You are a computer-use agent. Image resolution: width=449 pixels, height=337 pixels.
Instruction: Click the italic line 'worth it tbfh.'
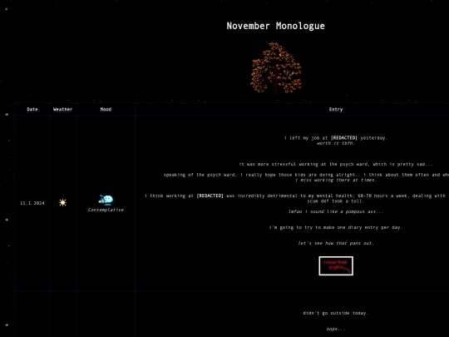click(336, 143)
